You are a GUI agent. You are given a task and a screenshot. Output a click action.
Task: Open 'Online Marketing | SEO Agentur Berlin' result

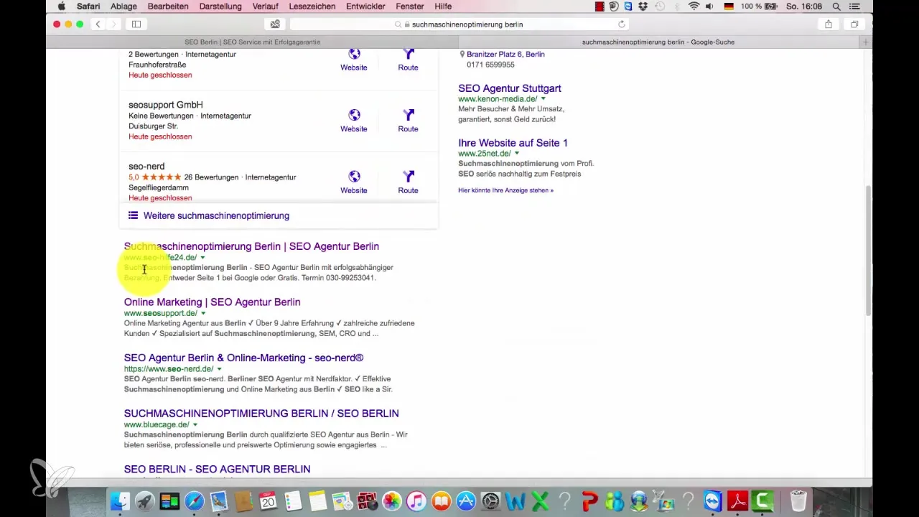tap(212, 302)
